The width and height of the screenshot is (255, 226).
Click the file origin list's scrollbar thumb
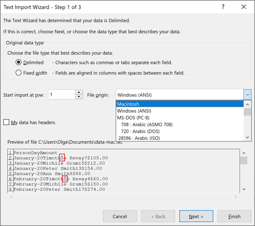pos(247,112)
